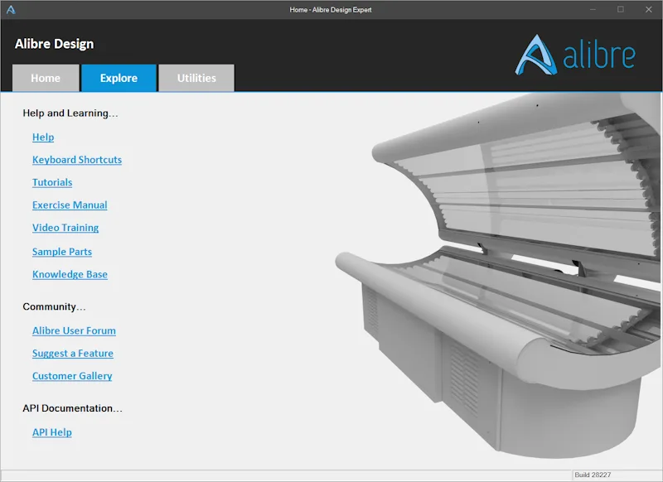The height and width of the screenshot is (482, 663).
Task: Switch to the Home tab
Action: [46, 78]
